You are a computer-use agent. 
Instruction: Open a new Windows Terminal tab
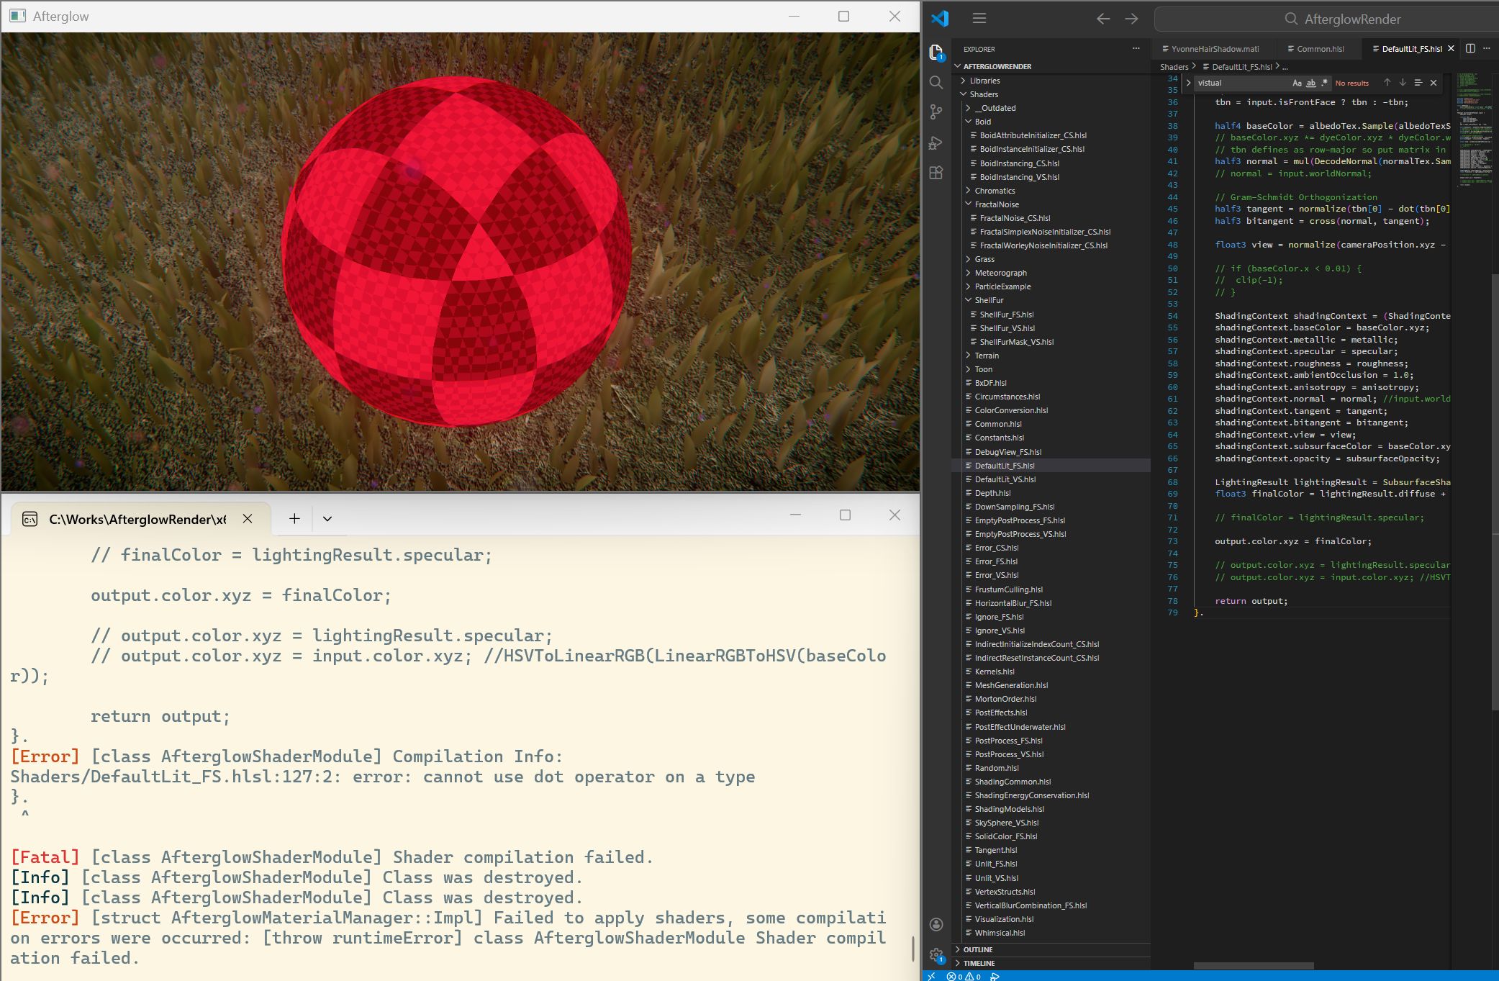pyautogui.click(x=294, y=517)
